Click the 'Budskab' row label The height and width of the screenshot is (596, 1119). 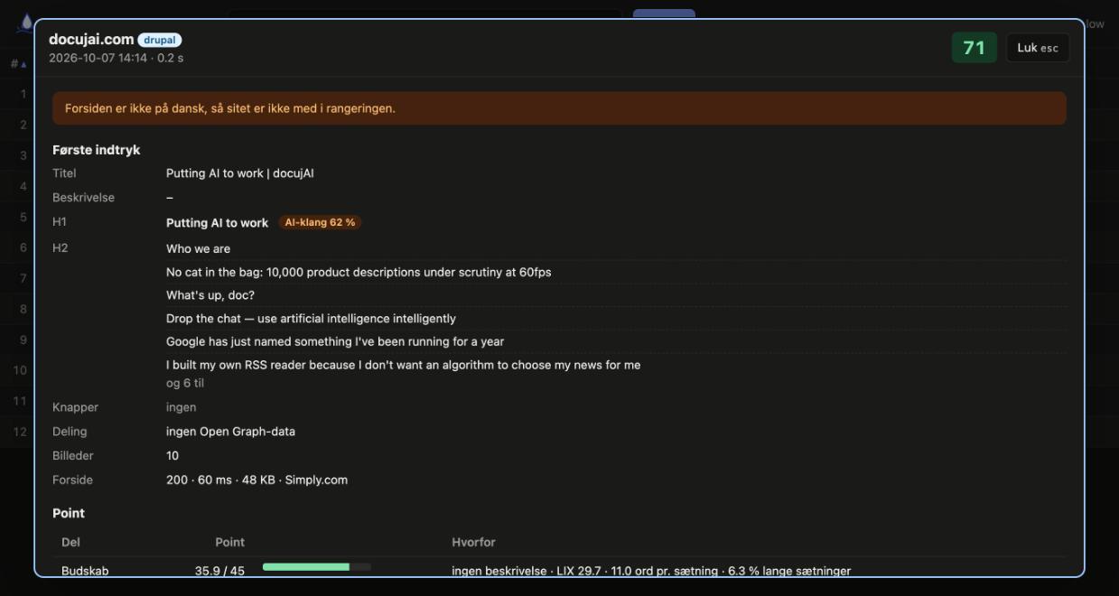[x=85, y=571]
